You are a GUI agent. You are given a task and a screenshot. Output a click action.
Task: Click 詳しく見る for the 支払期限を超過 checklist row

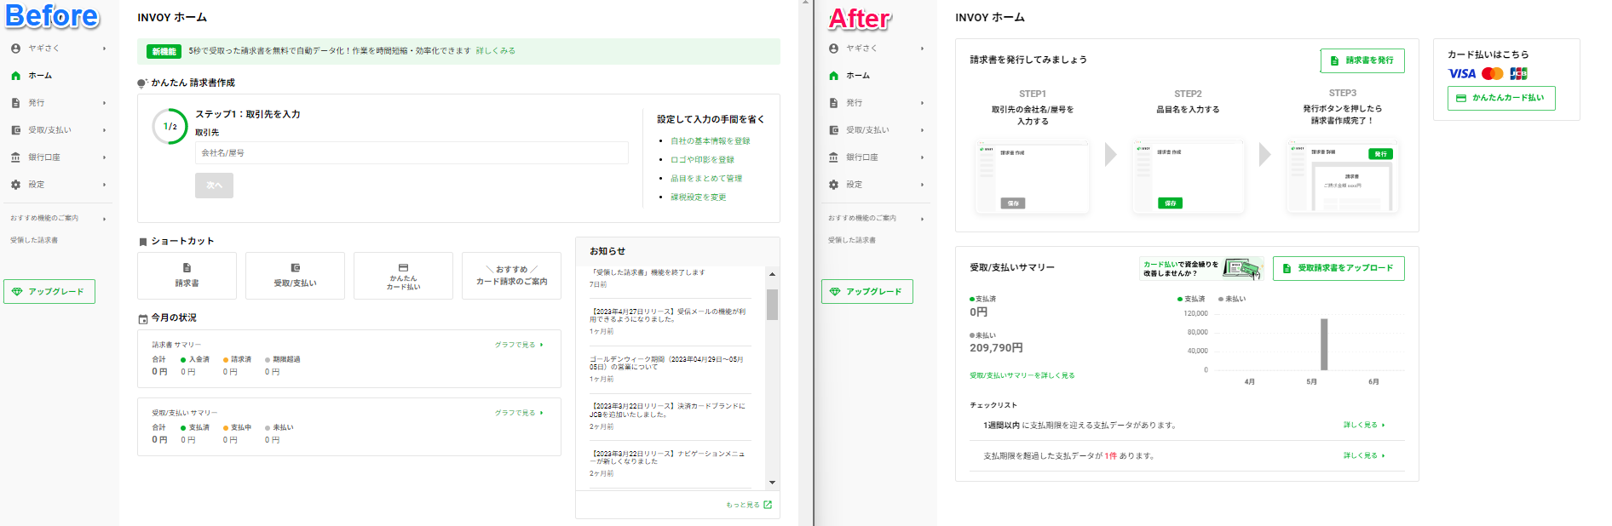[1364, 455]
